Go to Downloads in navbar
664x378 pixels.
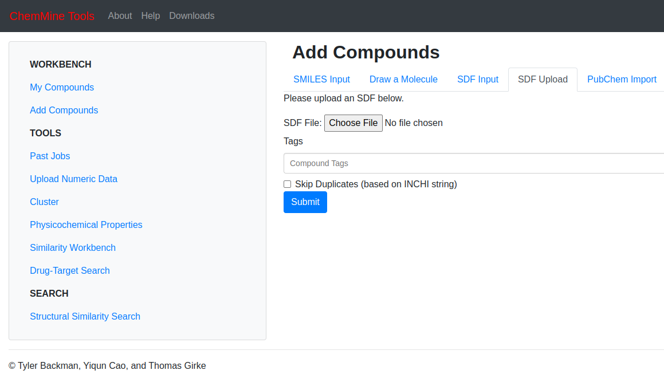point(191,16)
